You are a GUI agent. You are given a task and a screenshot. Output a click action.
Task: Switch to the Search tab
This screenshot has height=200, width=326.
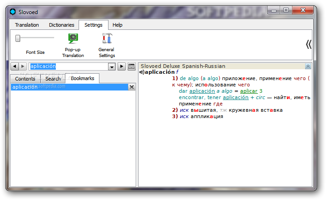(53, 79)
